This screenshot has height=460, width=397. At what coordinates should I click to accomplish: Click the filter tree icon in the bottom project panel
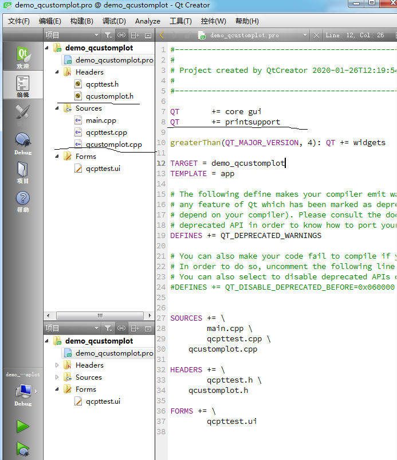pos(108,328)
